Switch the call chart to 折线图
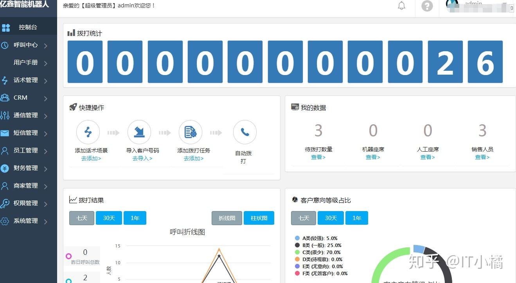 [x=227, y=218]
